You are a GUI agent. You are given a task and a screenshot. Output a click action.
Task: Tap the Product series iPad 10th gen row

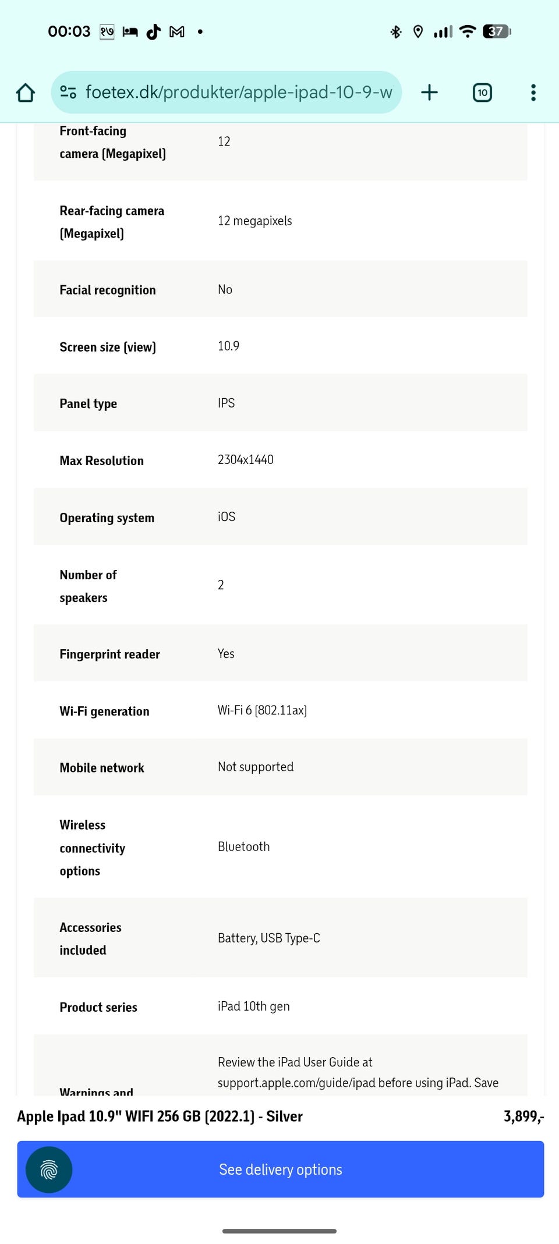tap(280, 1006)
